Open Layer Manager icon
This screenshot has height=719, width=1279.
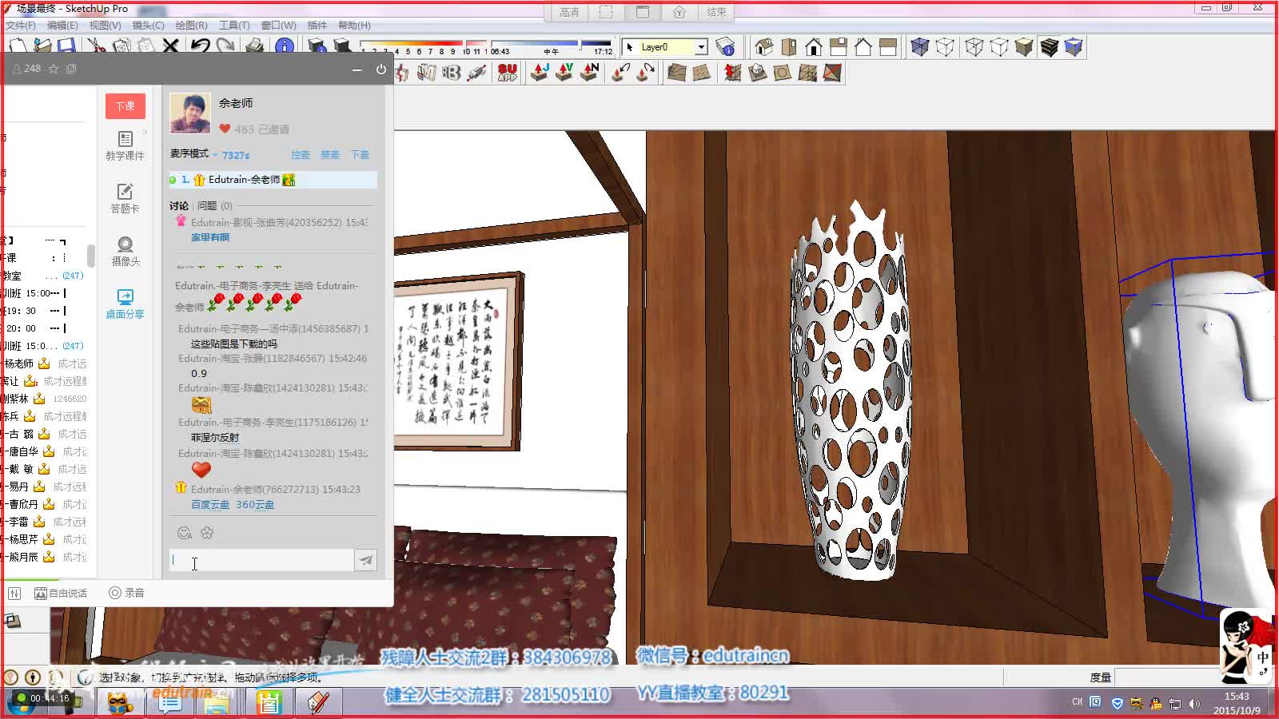(x=725, y=47)
